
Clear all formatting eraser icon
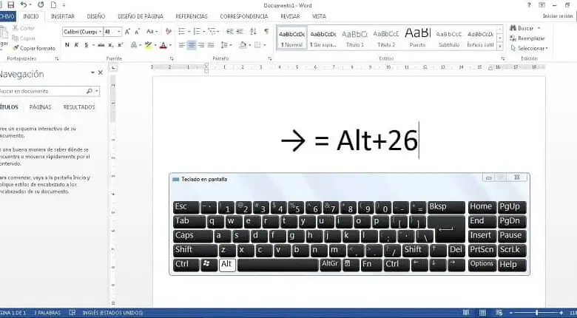click(169, 32)
